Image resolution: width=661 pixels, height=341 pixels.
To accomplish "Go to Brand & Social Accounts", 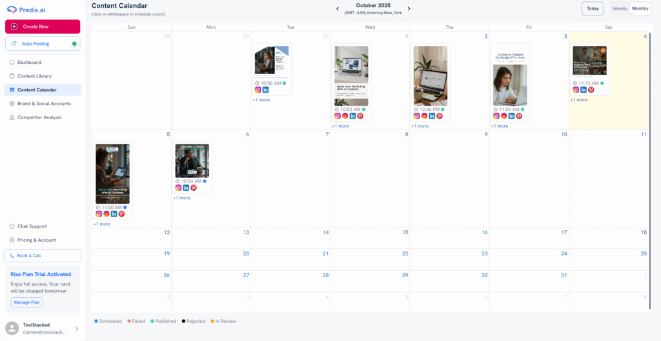I will click(x=44, y=103).
